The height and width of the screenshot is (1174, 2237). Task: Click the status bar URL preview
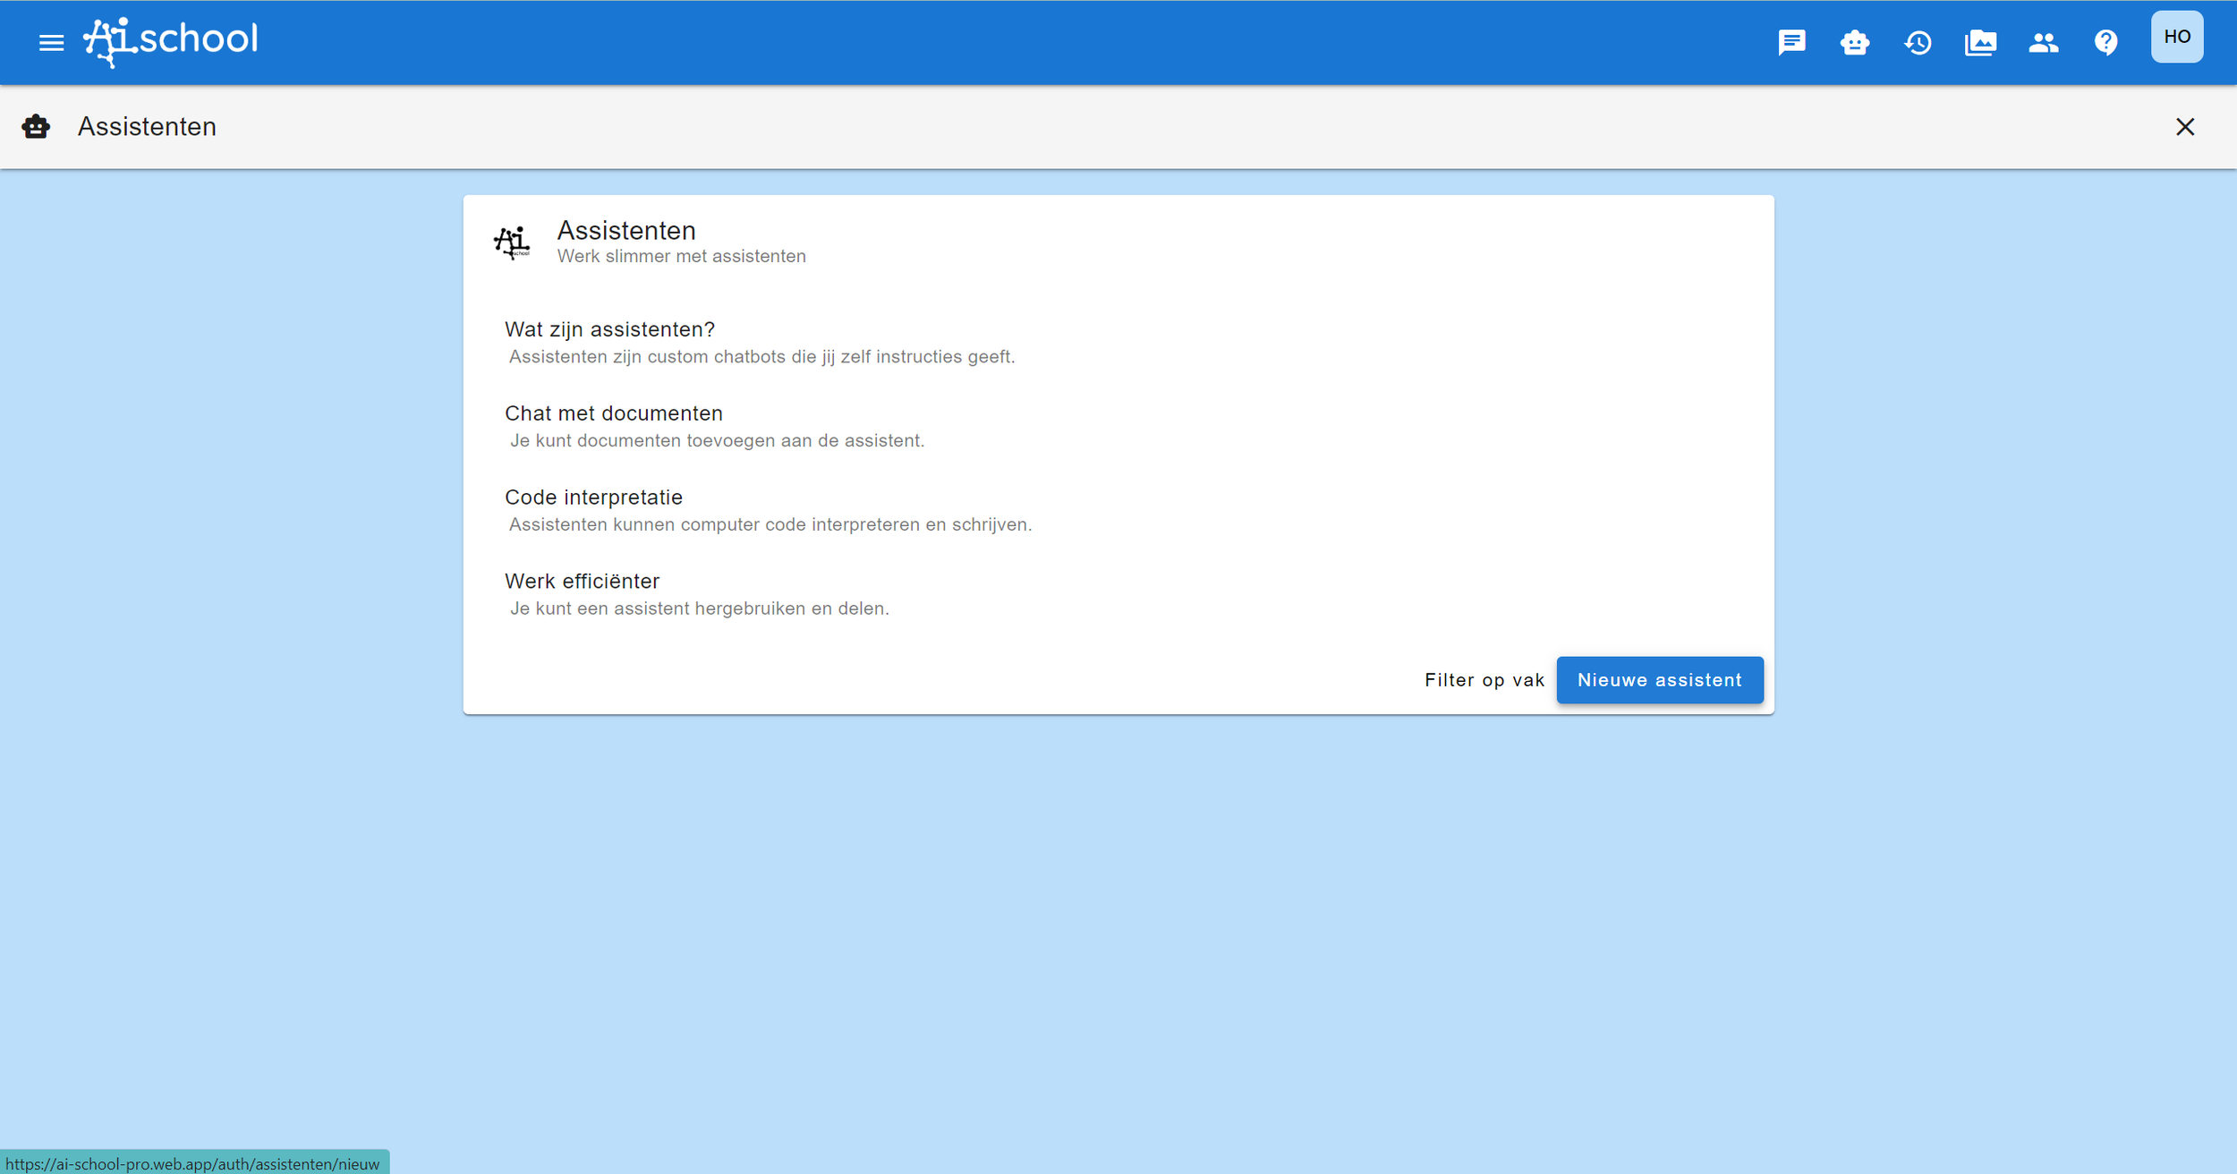(x=193, y=1163)
